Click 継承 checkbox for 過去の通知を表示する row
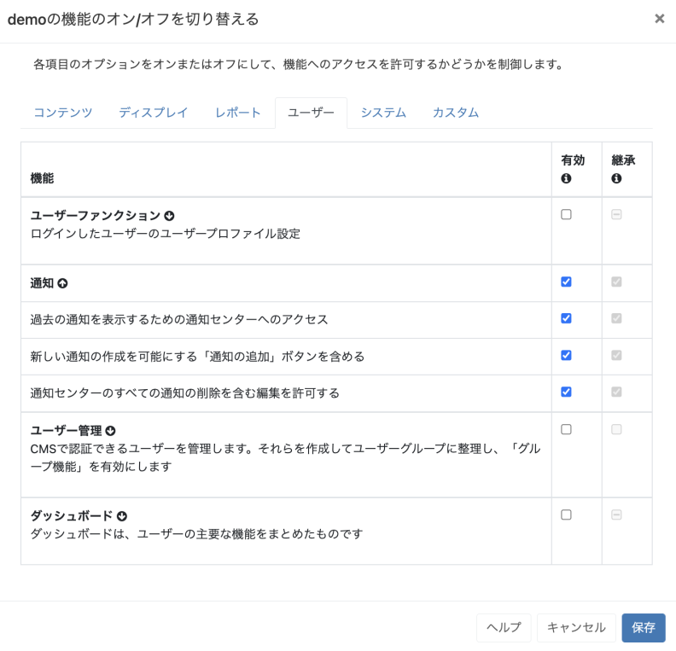 tap(616, 318)
